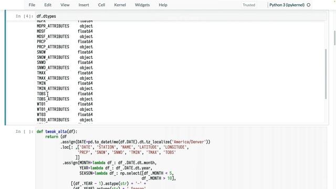The width and height of the screenshot is (336, 189).
Task: Click the output area vertical scrollbar
Action: tap(325, 74)
